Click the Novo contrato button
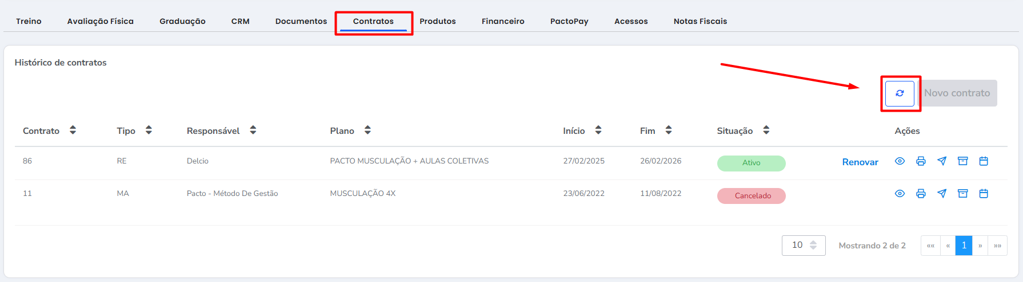Screen dimensions: 1023x282 957,93
